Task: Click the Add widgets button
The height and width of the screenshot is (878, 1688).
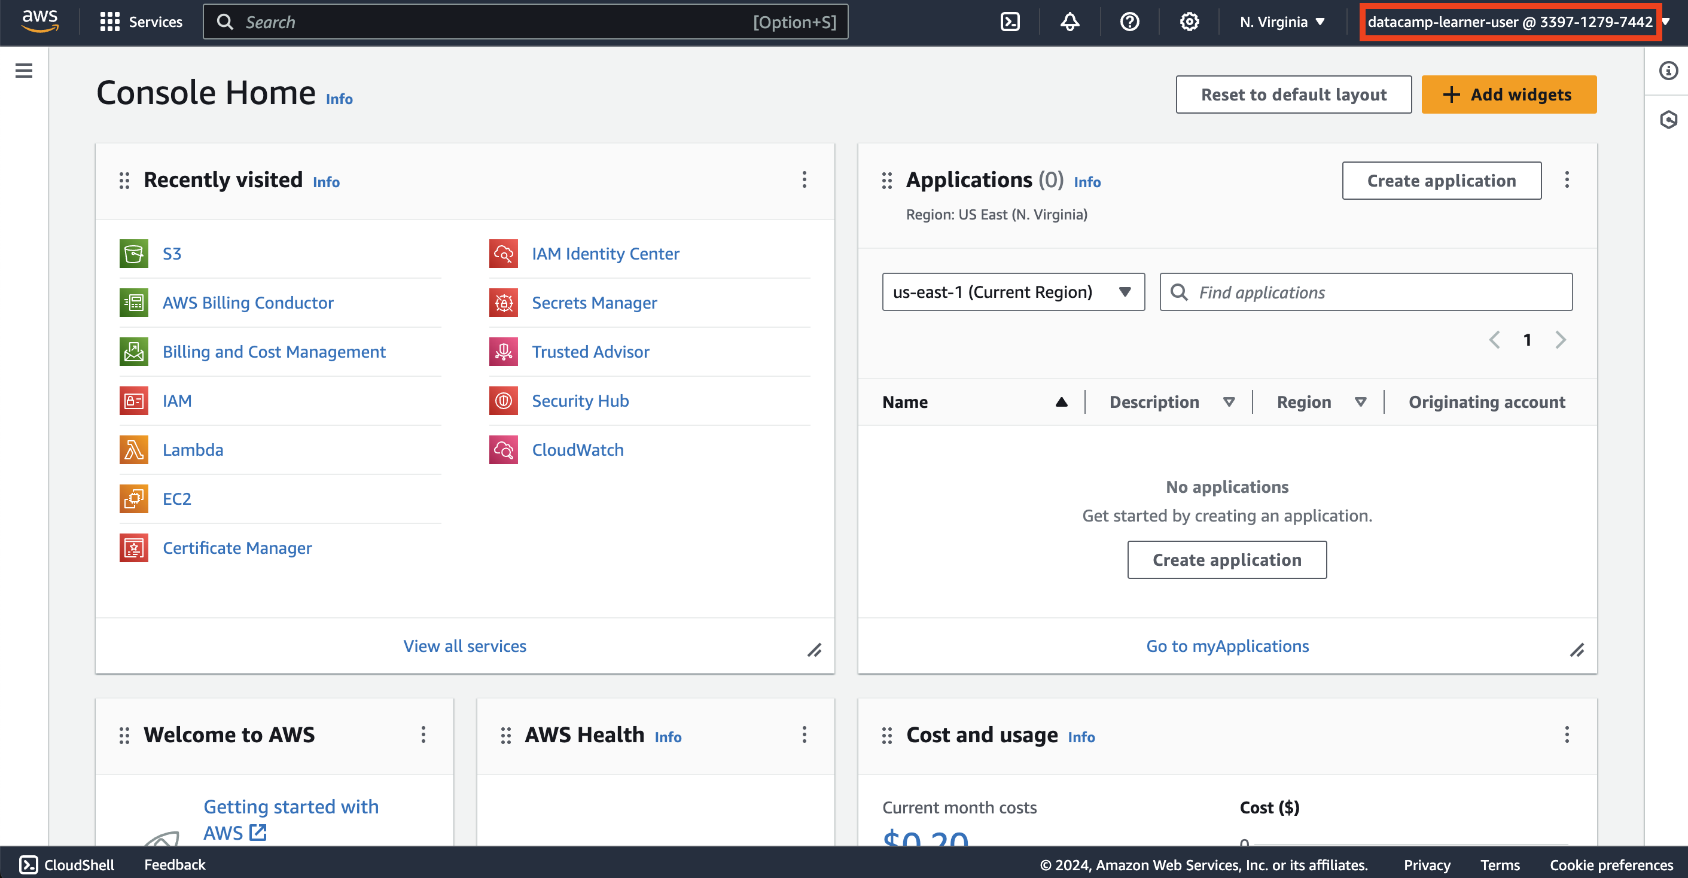Action: pyautogui.click(x=1508, y=94)
